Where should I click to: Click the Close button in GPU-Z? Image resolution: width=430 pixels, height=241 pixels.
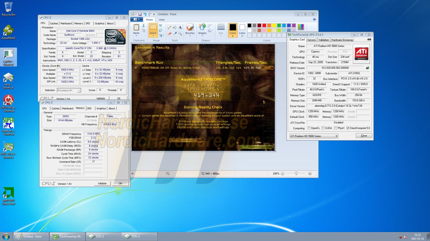pyautogui.click(x=364, y=136)
